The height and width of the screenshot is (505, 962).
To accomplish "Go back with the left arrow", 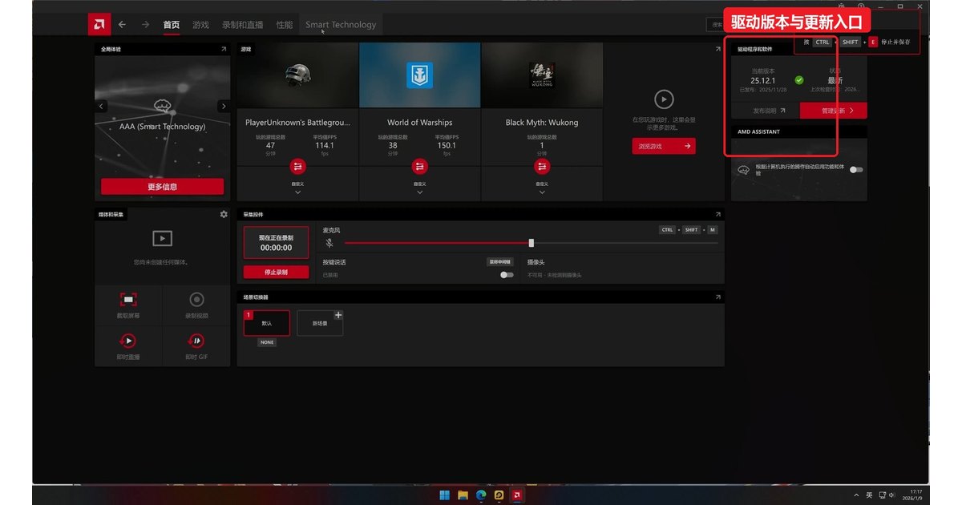I will tap(122, 25).
